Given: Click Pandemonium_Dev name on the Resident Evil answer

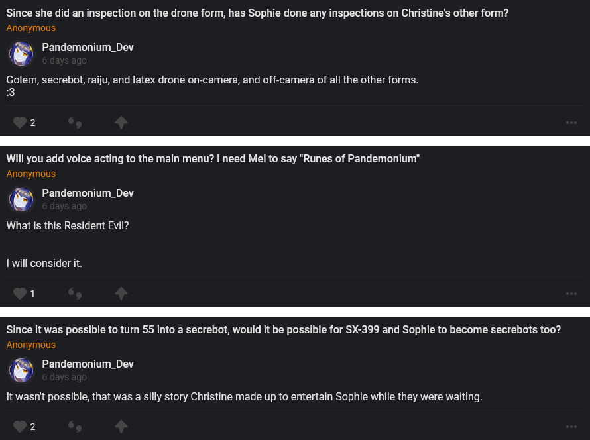Looking at the screenshot, I should coord(88,193).
